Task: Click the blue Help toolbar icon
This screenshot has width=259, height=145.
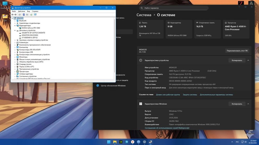Action: pos(24,15)
